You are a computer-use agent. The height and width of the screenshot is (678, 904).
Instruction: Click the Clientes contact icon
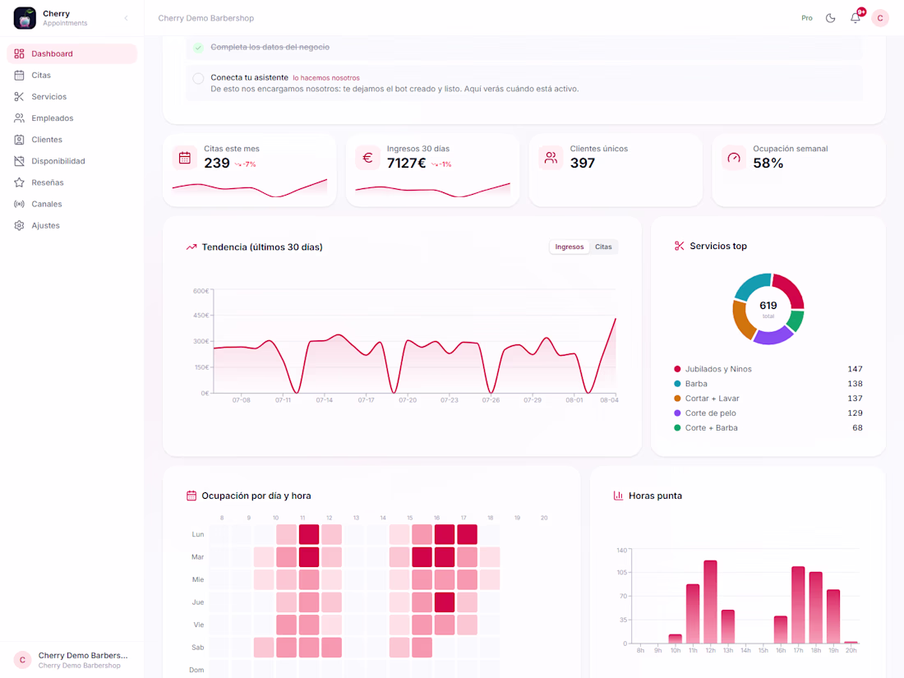pyautogui.click(x=19, y=140)
